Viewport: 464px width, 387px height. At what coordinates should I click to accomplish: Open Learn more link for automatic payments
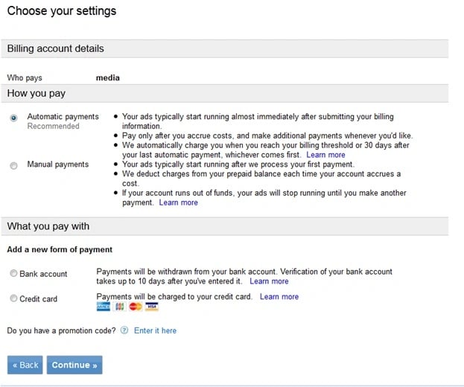tap(325, 155)
